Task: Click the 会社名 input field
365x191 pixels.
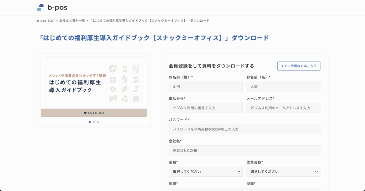Action: tap(245, 150)
